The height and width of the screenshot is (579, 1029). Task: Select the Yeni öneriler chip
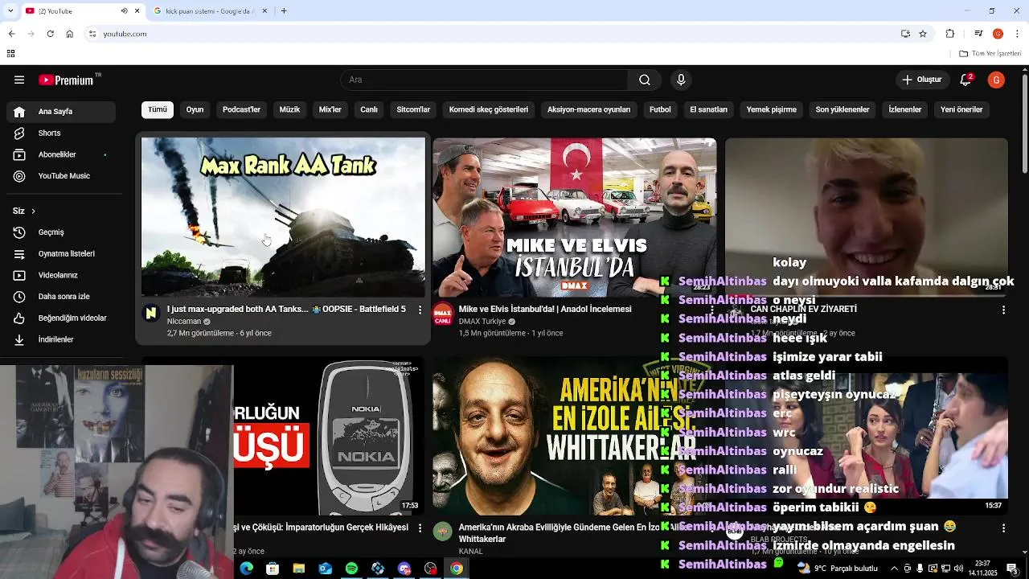coord(961,109)
